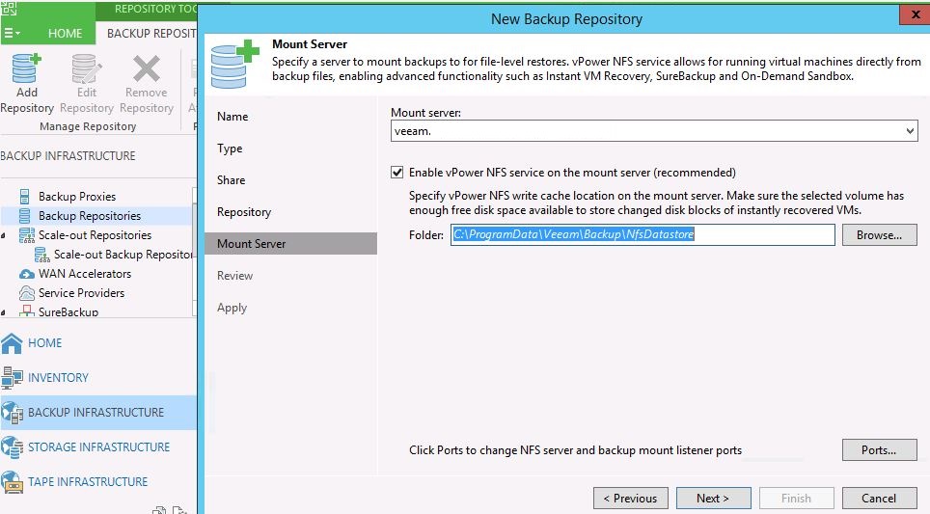Open the HOME ribbon tab
Image resolution: width=930 pixels, height=514 pixels.
tap(65, 33)
